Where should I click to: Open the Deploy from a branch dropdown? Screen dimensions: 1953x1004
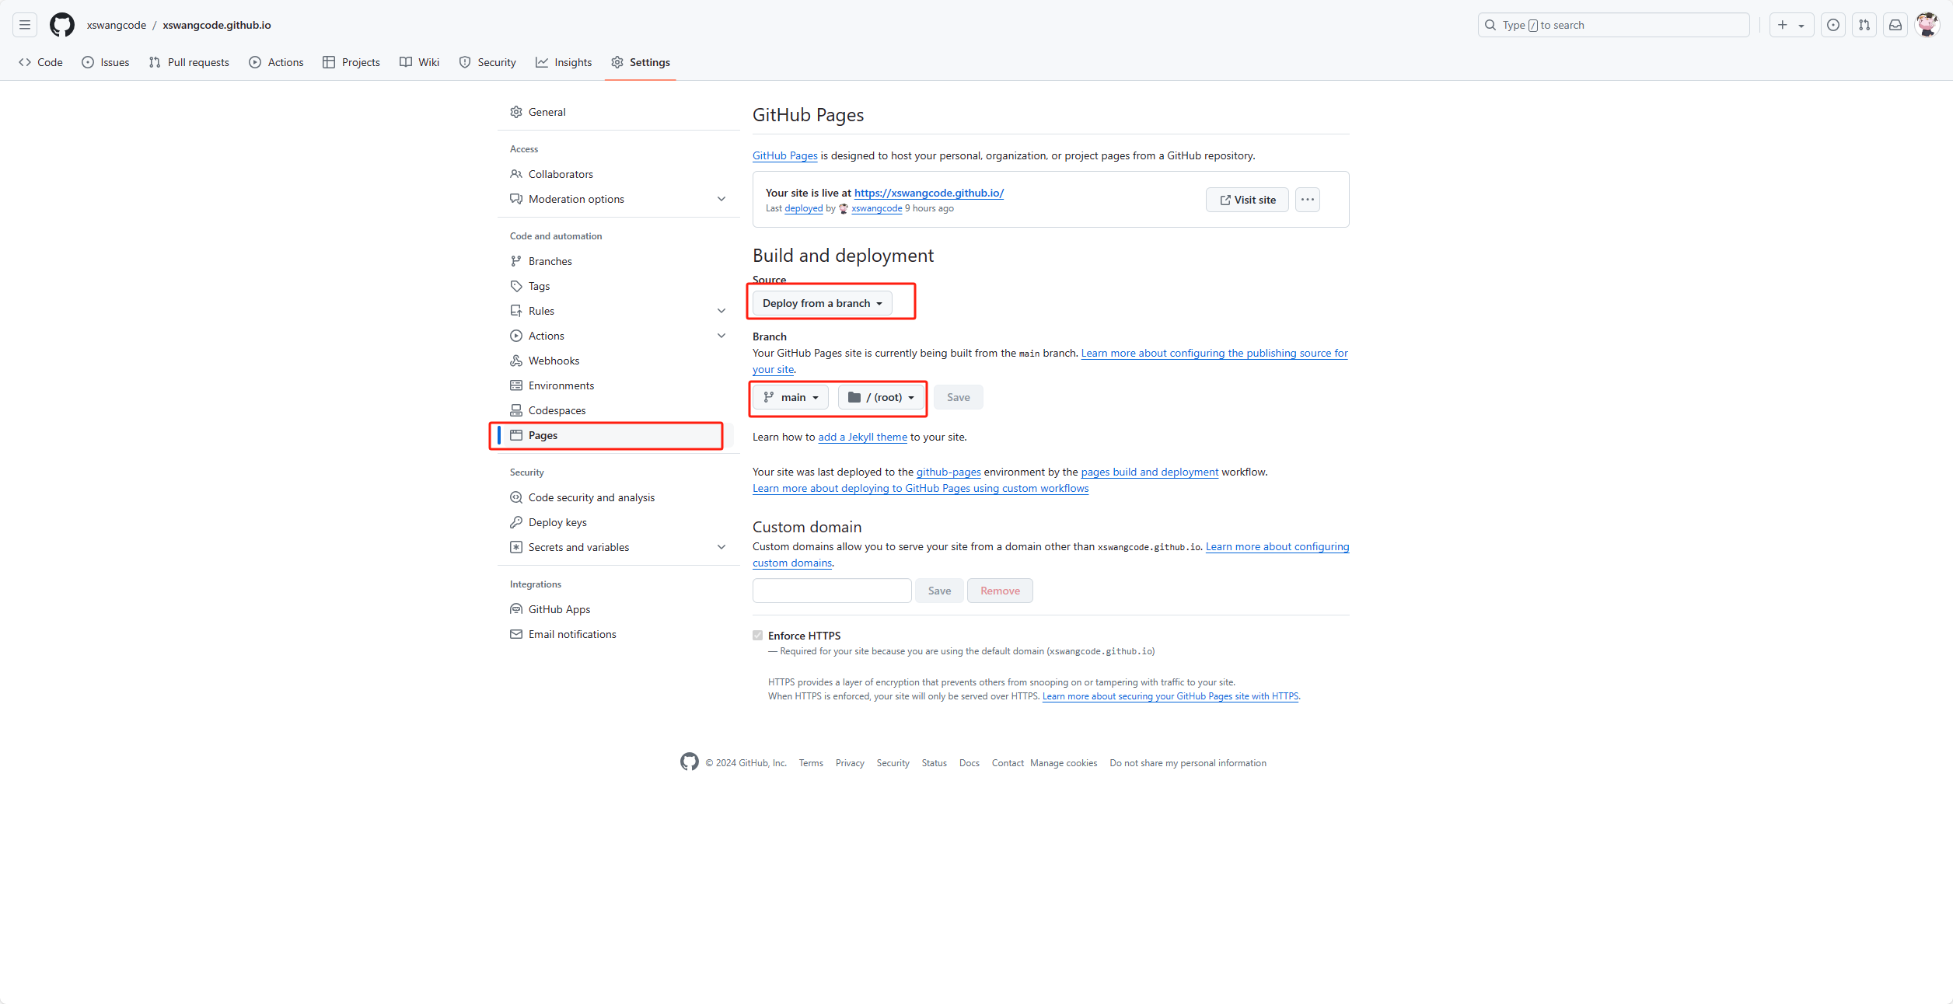[822, 303]
